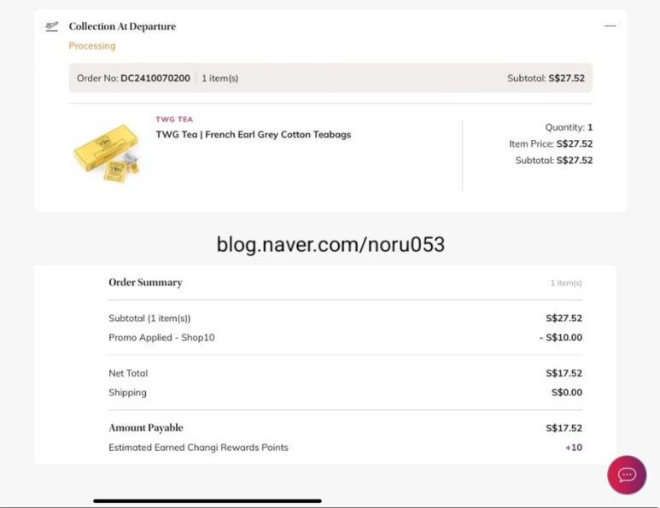This screenshot has width=660, height=508.
Task: Click the Promo Applied - Shop10 label
Action: coord(161,337)
